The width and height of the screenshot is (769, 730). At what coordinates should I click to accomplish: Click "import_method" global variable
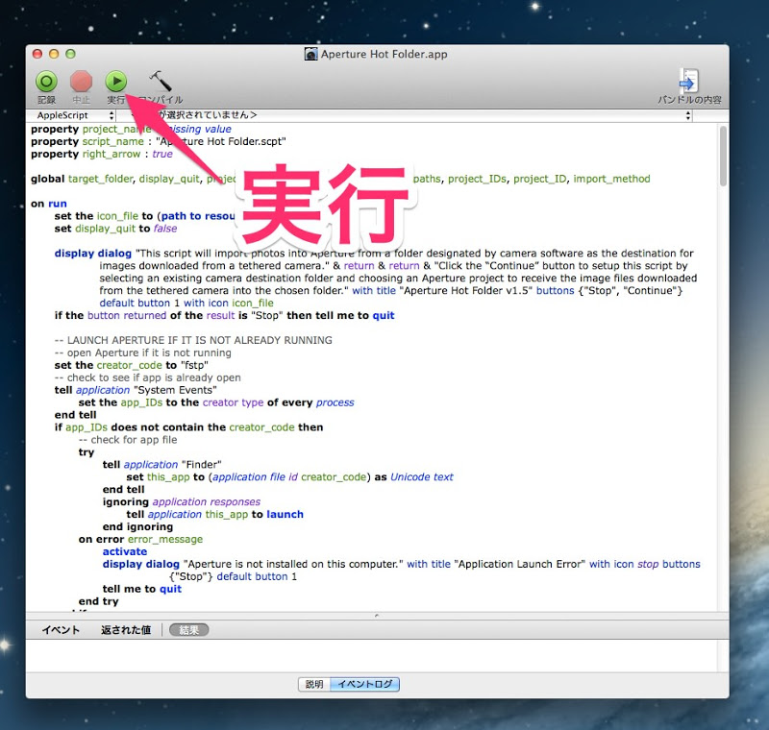coord(611,179)
